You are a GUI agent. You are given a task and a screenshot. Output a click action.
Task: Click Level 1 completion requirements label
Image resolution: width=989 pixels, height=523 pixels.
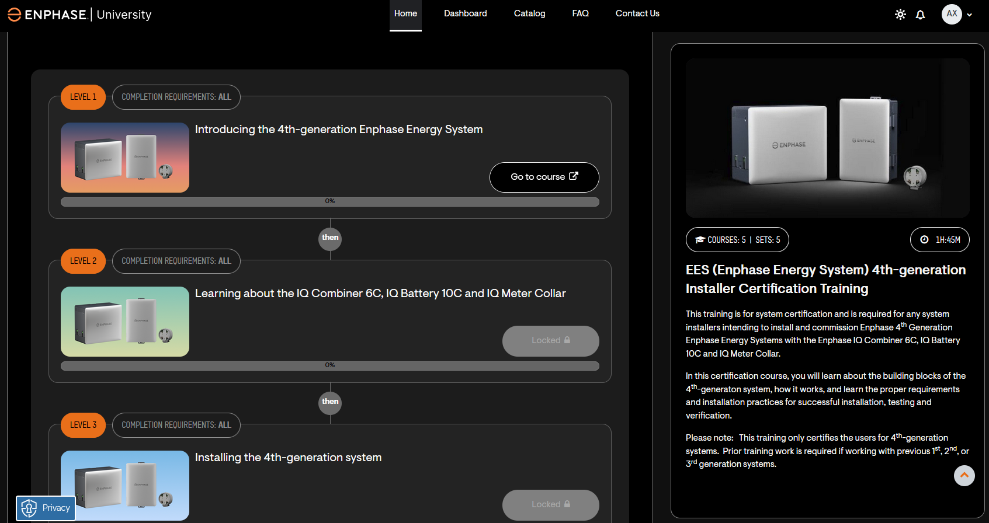click(176, 97)
